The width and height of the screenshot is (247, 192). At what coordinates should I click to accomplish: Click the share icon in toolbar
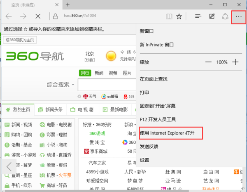click(225, 16)
